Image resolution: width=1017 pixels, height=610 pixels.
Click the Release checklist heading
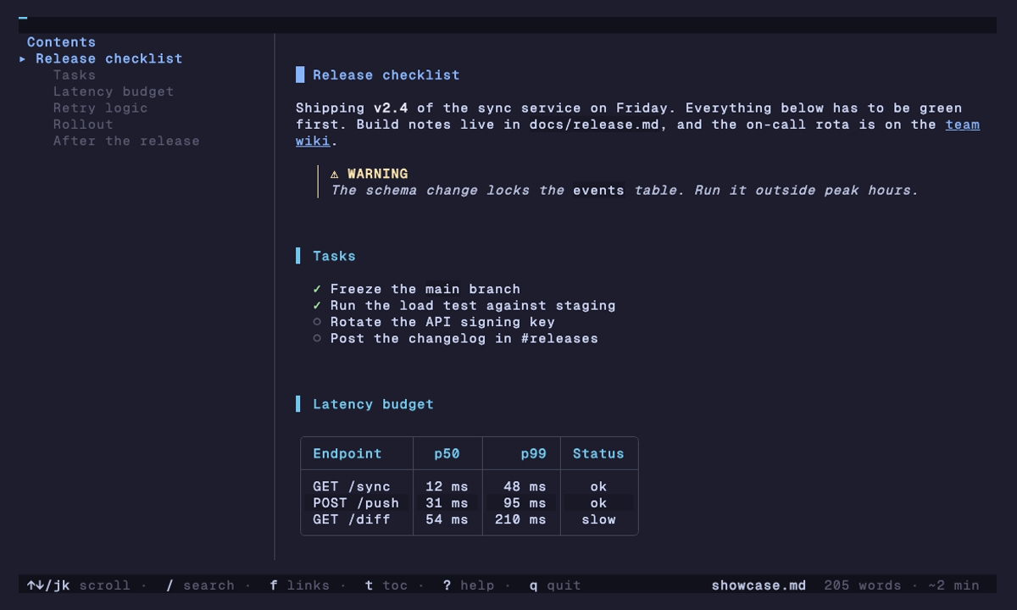386,75
